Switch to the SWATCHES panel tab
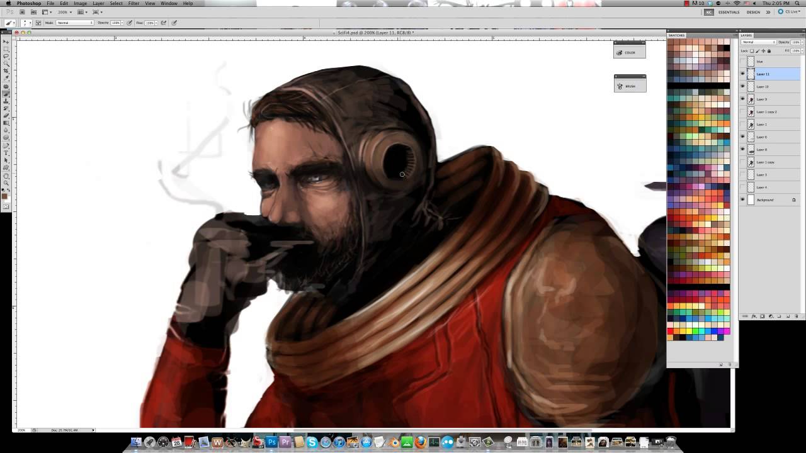Screen dimensions: 806x453 pos(677,35)
